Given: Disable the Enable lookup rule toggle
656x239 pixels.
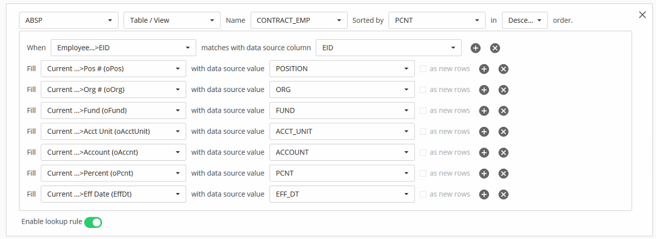Looking at the screenshot, I should pos(93,222).
